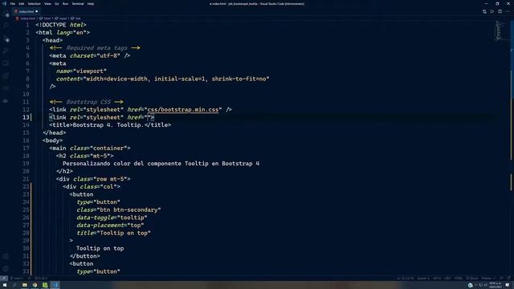Open the Explorer view in the activity bar
This screenshot has height=289, width=514.
click(x=6, y=14)
